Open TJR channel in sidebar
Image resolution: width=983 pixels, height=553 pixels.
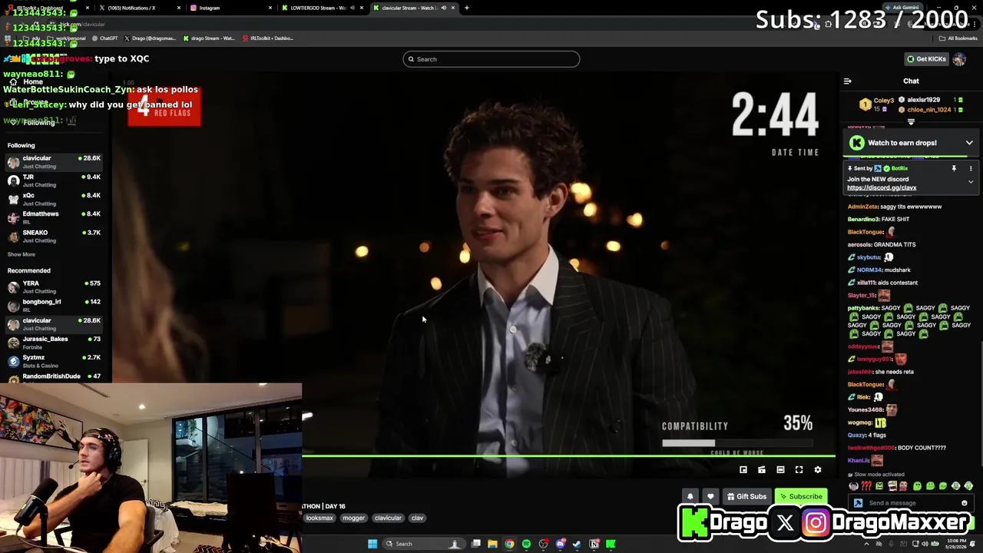pyautogui.click(x=54, y=180)
